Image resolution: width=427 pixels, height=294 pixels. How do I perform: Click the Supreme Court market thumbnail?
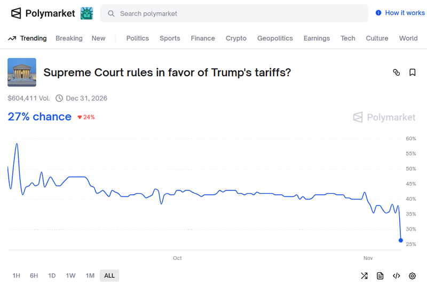click(22, 73)
